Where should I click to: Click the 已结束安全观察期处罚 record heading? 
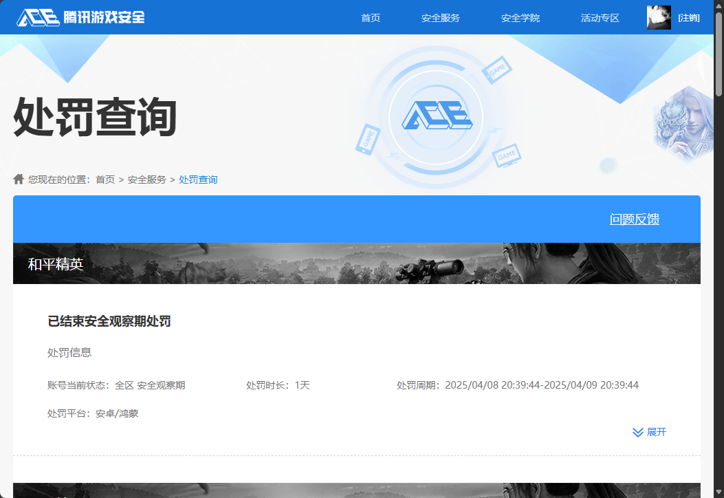pos(109,321)
